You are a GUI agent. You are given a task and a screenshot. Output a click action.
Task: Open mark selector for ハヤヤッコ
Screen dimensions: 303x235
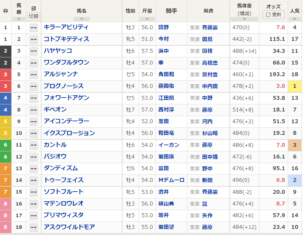click(x=34, y=51)
